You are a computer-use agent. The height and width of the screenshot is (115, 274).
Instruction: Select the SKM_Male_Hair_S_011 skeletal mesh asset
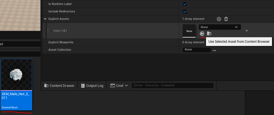pos(17,84)
